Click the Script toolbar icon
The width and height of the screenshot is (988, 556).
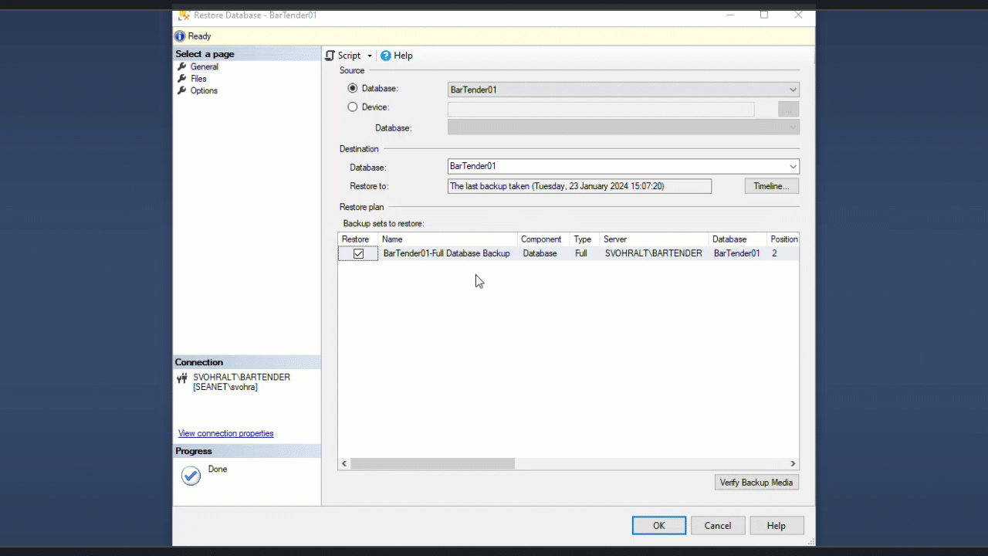coord(330,56)
